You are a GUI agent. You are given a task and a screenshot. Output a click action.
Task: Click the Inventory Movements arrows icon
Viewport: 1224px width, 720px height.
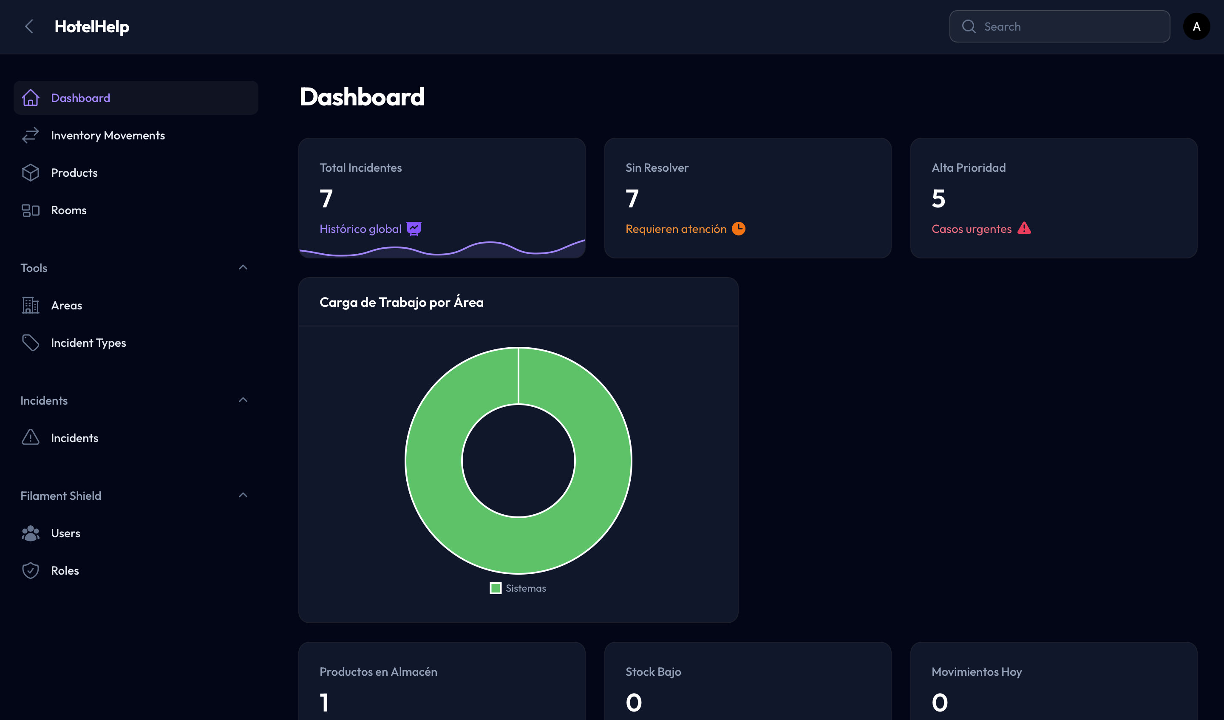[x=30, y=135]
